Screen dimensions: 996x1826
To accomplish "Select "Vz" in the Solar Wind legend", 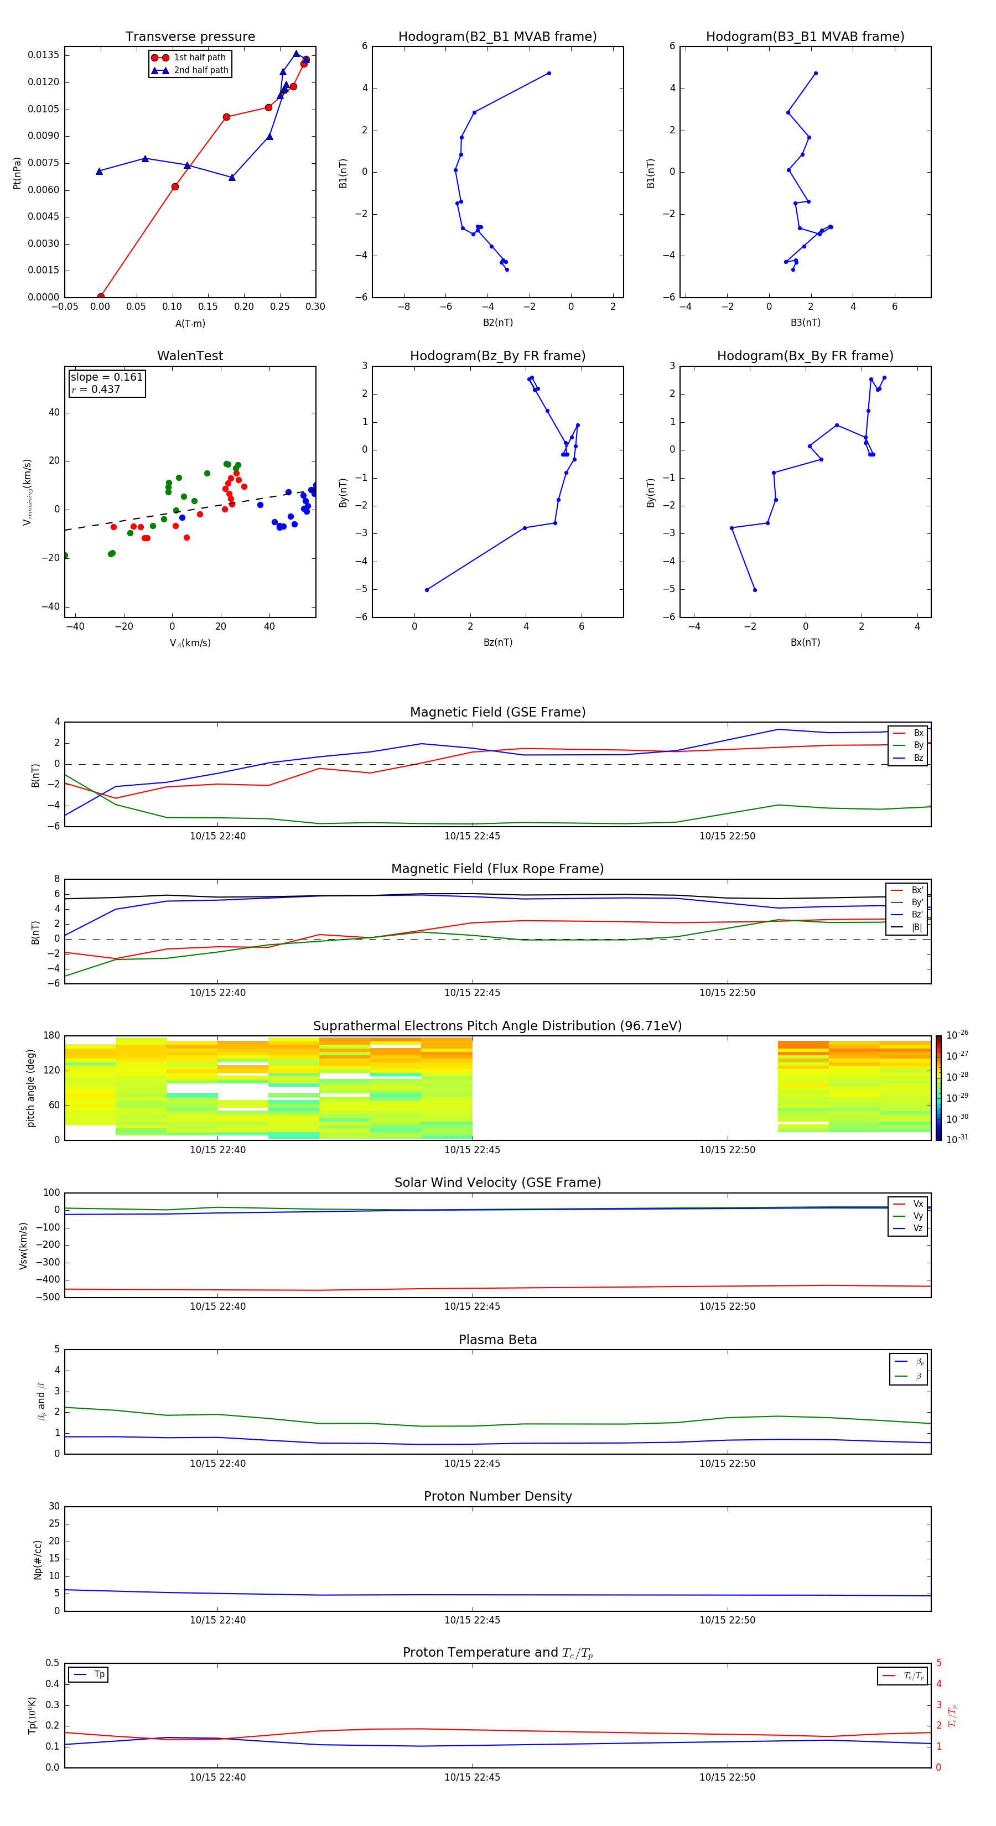I will pos(908,1228).
